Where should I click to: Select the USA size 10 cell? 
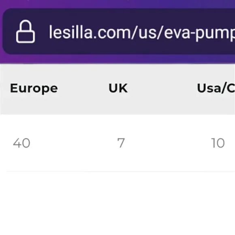coord(218,143)
